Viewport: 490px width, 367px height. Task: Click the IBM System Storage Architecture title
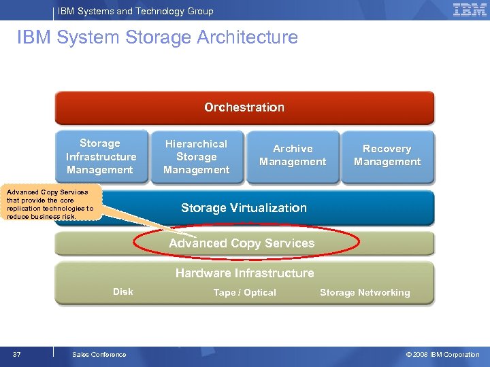coord(157,37)
